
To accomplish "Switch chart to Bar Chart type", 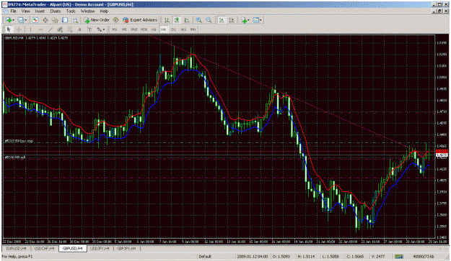I will tap(167, 20).
